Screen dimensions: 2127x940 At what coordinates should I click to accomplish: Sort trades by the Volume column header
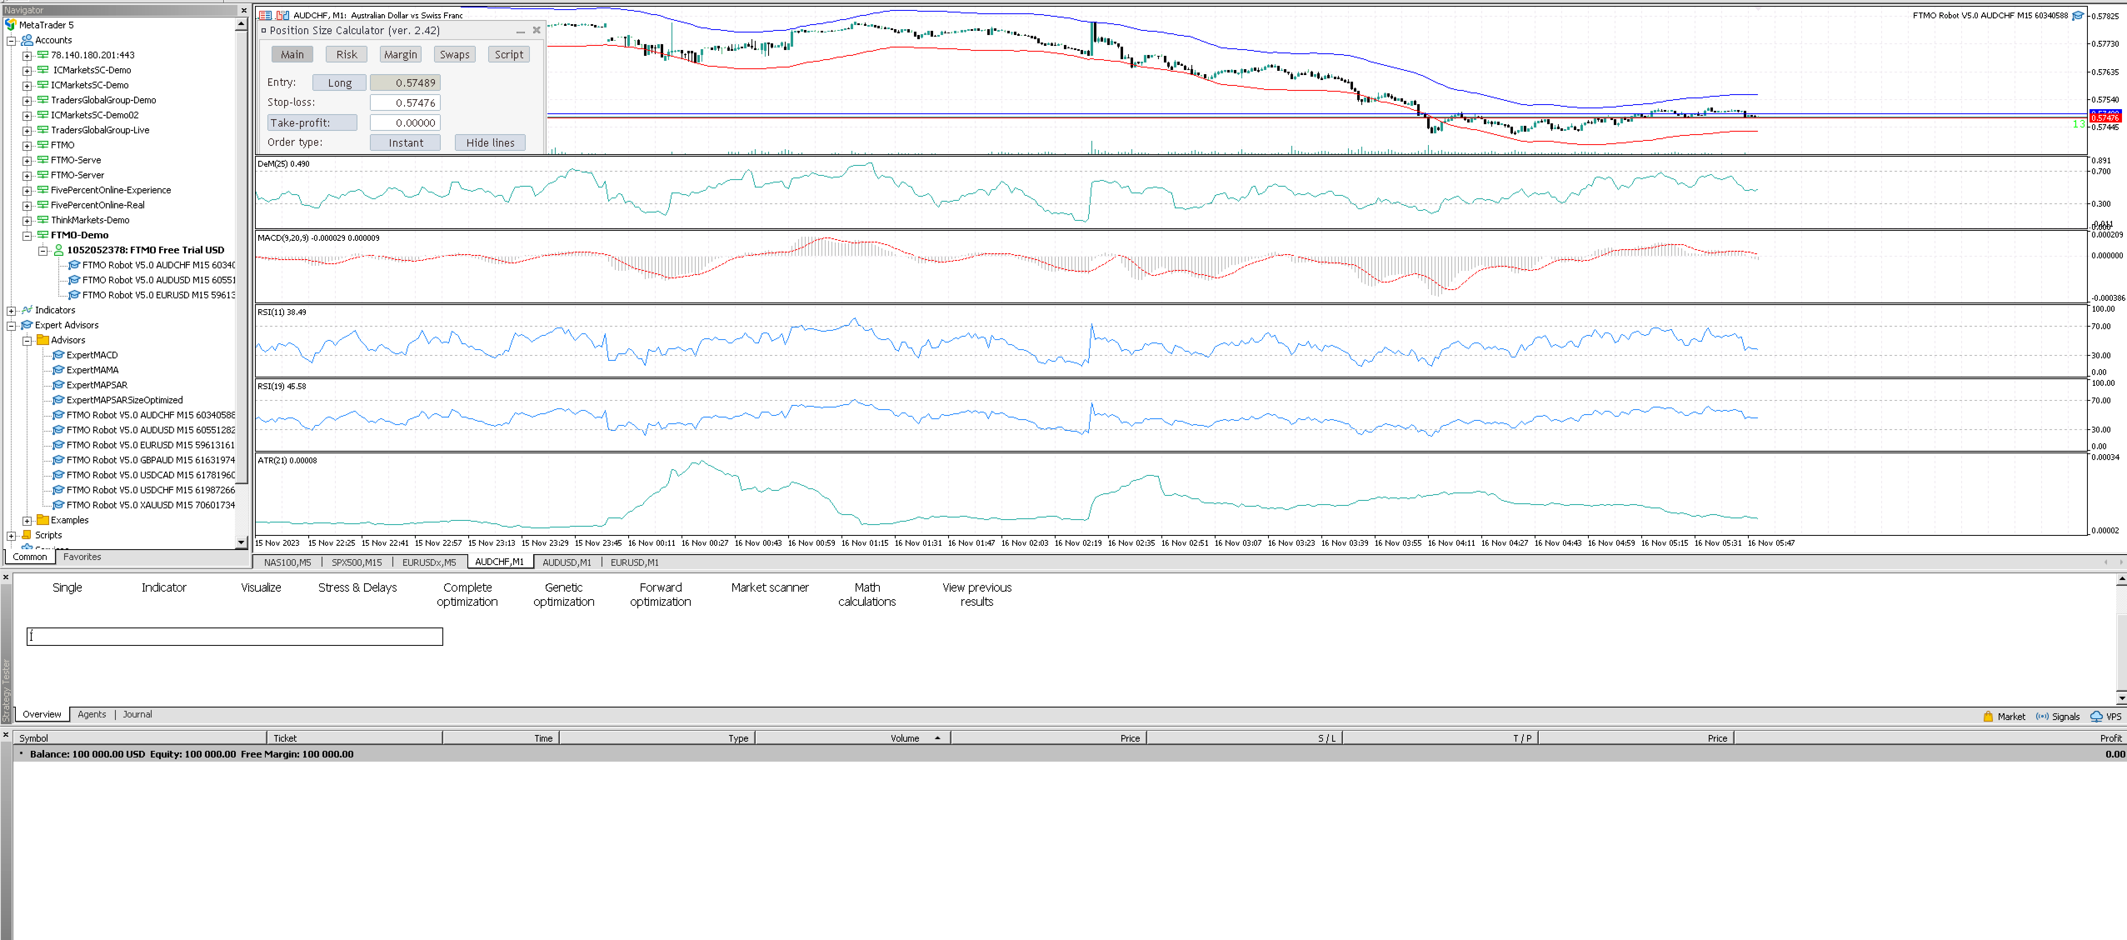coord(853,737)
